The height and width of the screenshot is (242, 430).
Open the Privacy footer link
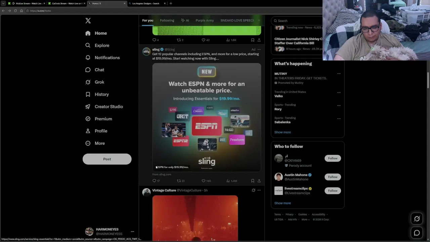pos(290,214)
